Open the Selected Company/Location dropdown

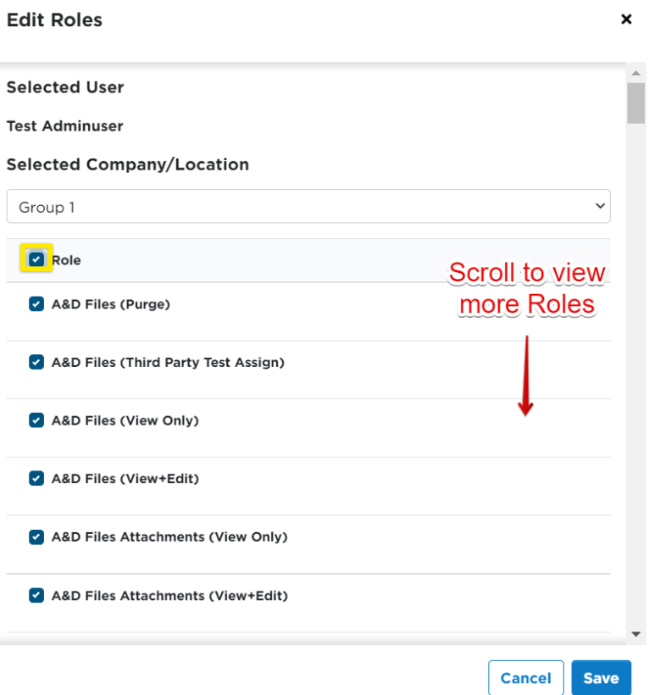coord(308,207)
